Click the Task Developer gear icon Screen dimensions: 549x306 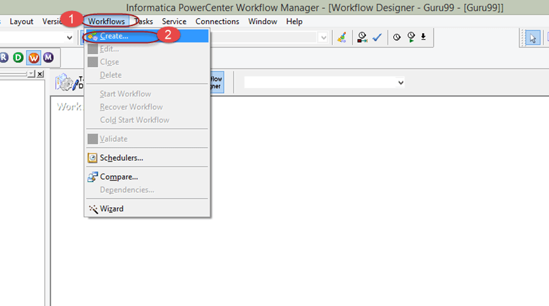point(65,83)
